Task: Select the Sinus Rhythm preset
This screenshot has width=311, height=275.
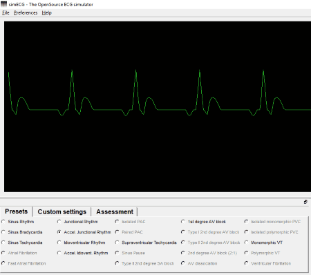Action: 18,222
